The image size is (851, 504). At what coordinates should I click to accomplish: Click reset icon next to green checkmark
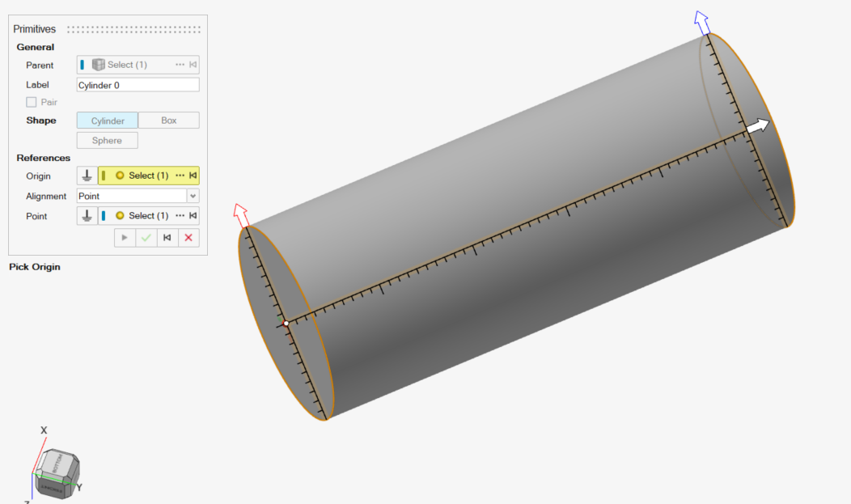click(x=167, y=238)
